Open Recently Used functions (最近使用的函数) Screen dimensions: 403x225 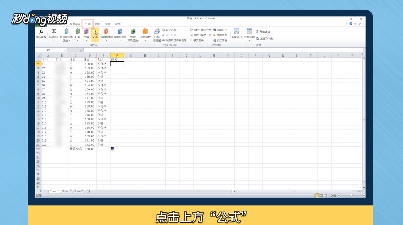click(67, 35)
